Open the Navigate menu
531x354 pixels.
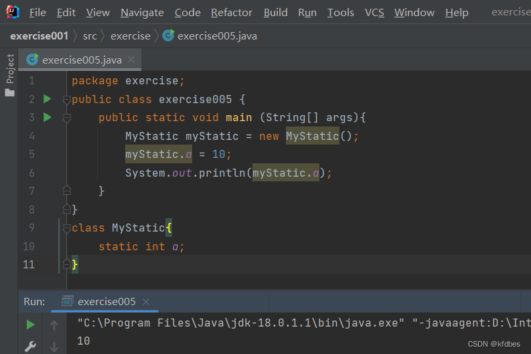(x=142, y=13)
